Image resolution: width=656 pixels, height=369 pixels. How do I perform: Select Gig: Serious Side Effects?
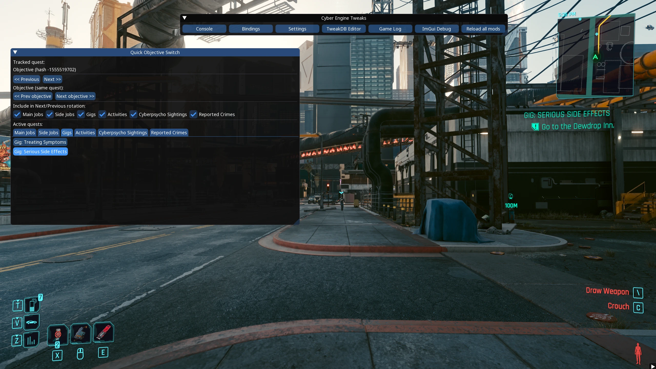tap(40, 151)
